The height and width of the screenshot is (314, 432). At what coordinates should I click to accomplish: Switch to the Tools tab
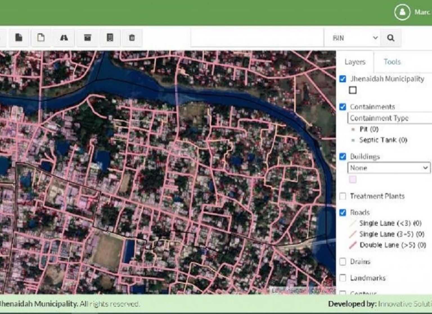click(392, 62)
